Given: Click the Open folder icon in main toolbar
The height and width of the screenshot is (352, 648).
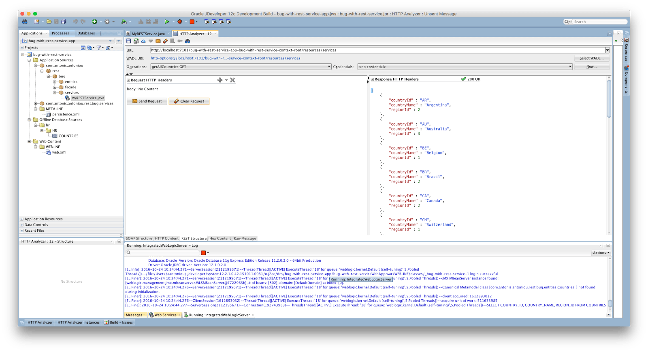Looking at the screenshot, I should [x=49, y=21].
